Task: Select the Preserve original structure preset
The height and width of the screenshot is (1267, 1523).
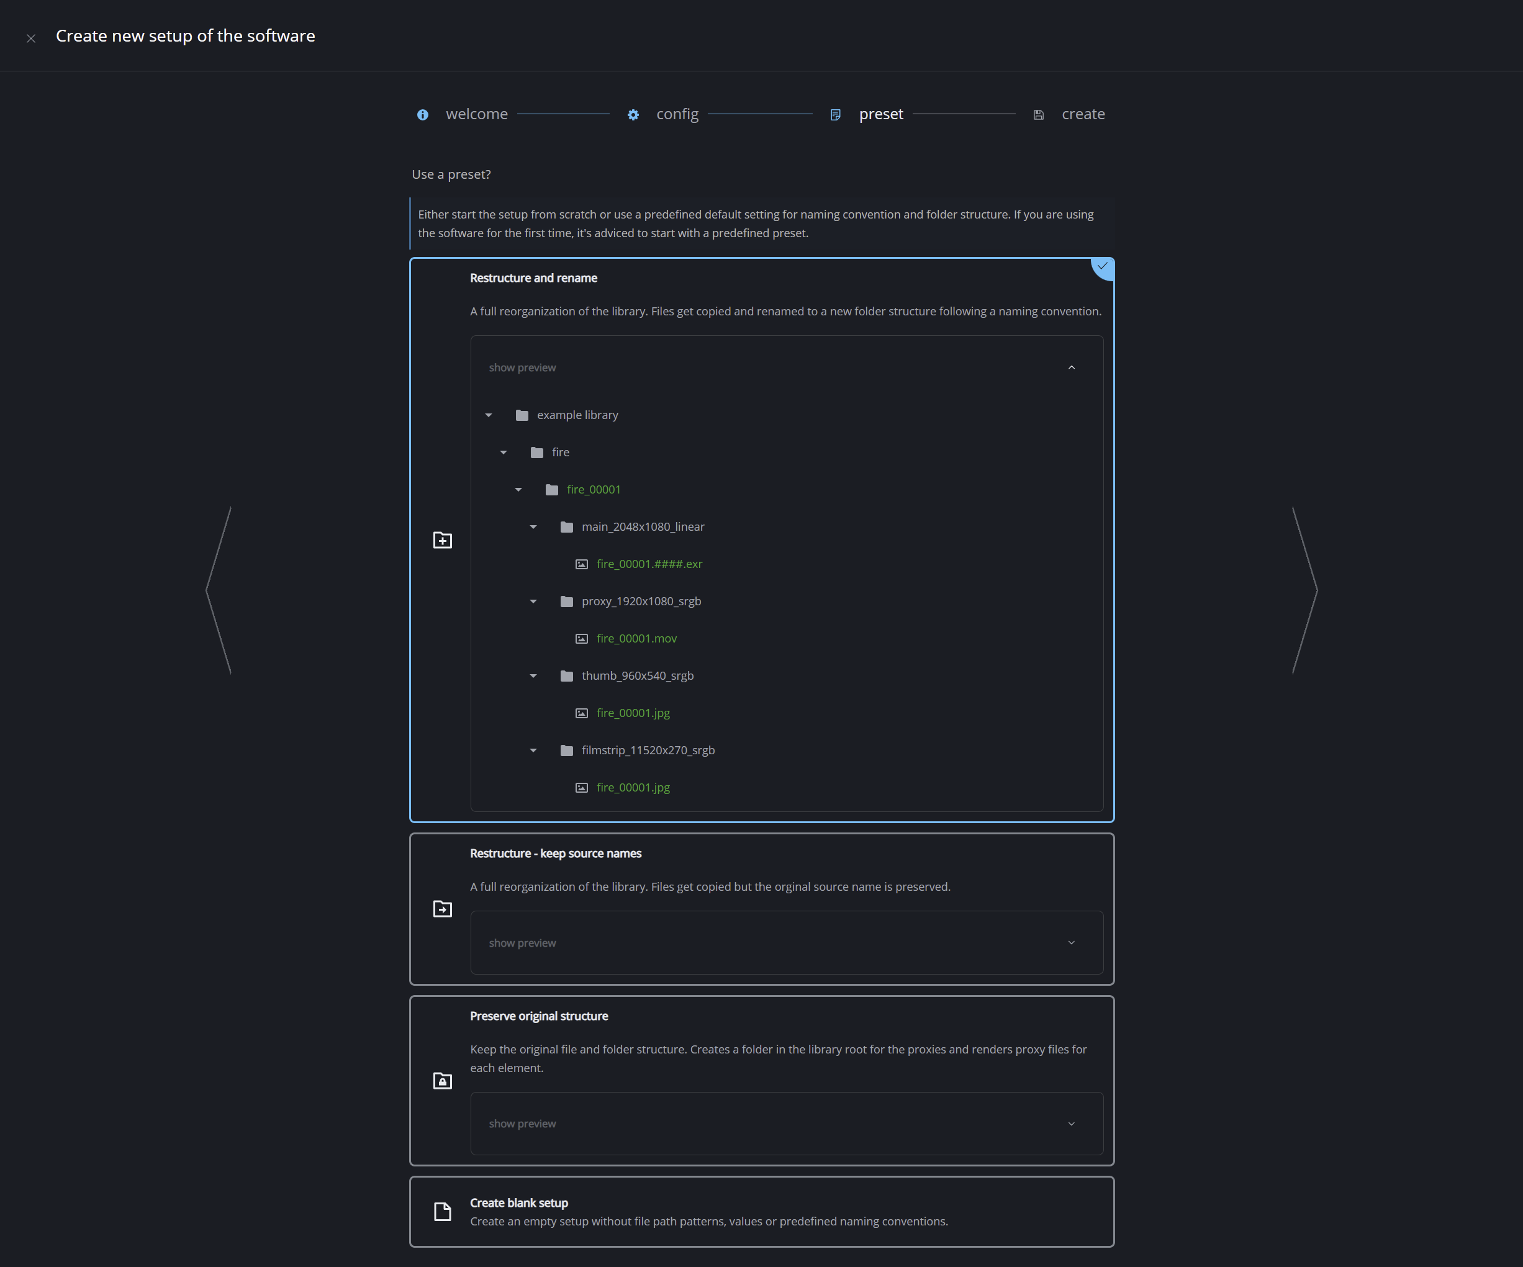Action: pyautogui.click(x=539, y=1016)
